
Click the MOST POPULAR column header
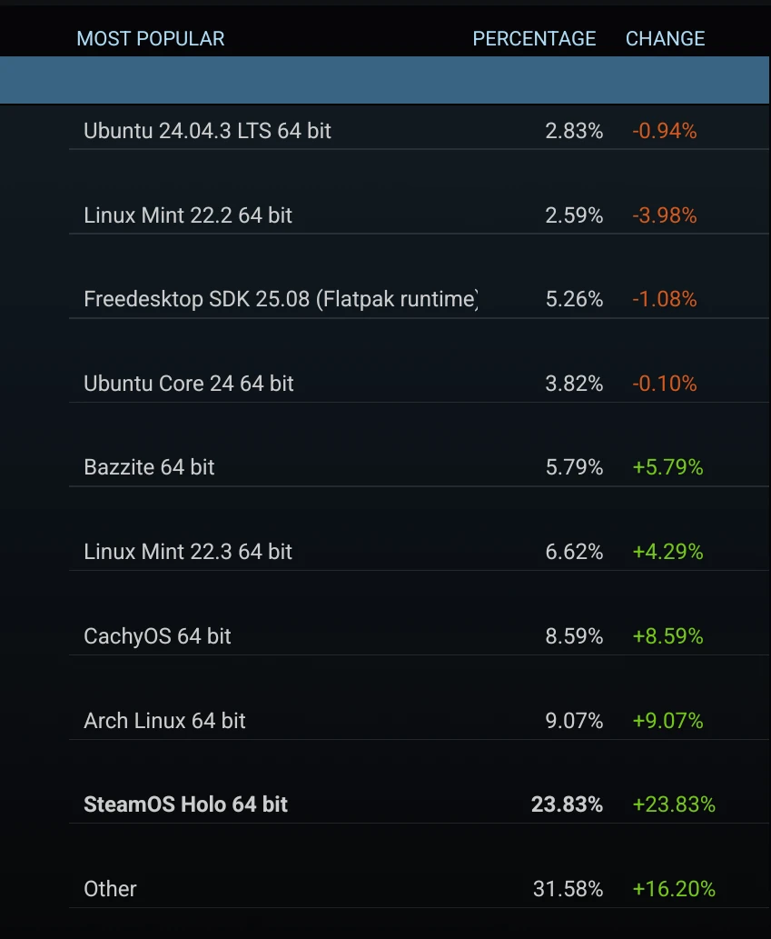point(150,38)
